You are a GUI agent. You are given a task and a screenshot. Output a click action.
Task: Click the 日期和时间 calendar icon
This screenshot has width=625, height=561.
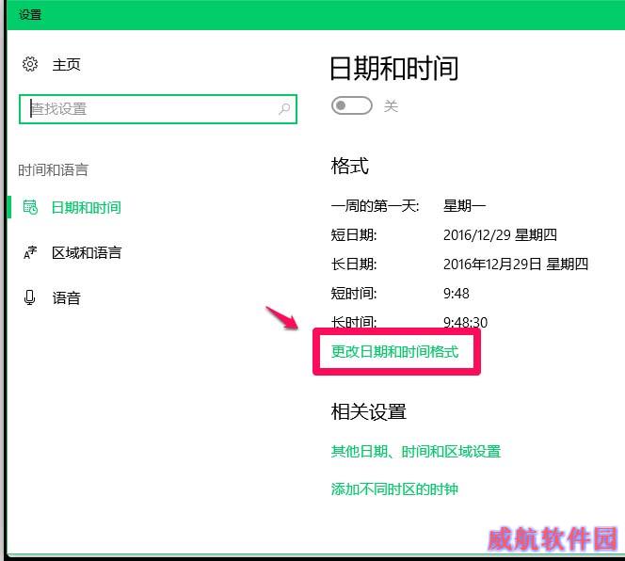click(x=30, y=207)
